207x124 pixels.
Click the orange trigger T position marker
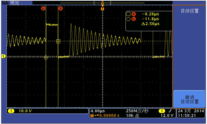point(102,9)
